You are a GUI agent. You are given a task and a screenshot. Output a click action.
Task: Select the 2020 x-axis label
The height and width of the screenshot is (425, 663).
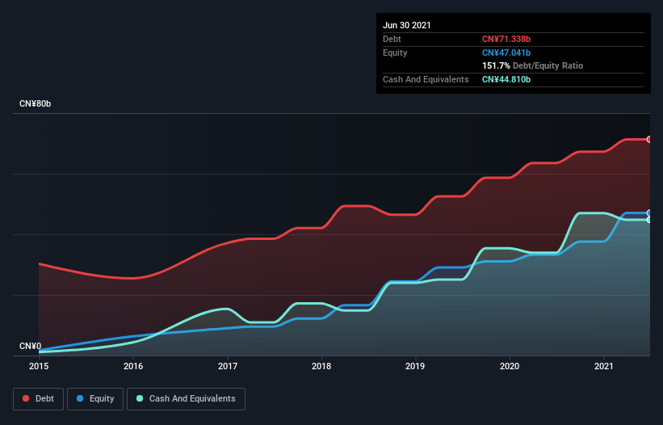pos(510,366)
